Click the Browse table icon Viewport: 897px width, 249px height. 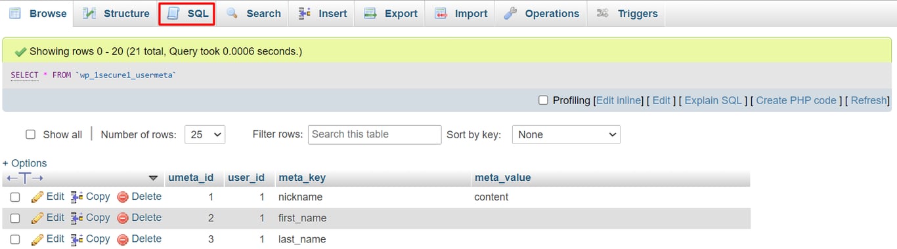tap(15, 14)
